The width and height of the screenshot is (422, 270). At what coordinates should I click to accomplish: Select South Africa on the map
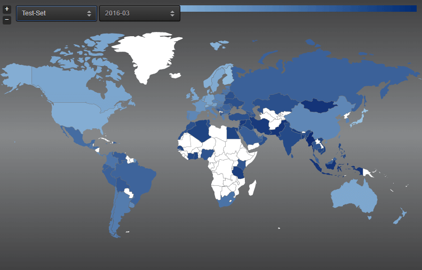pos(227,200)
